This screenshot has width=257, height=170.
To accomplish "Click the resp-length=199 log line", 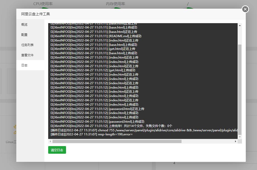I will tap(92, 134).
